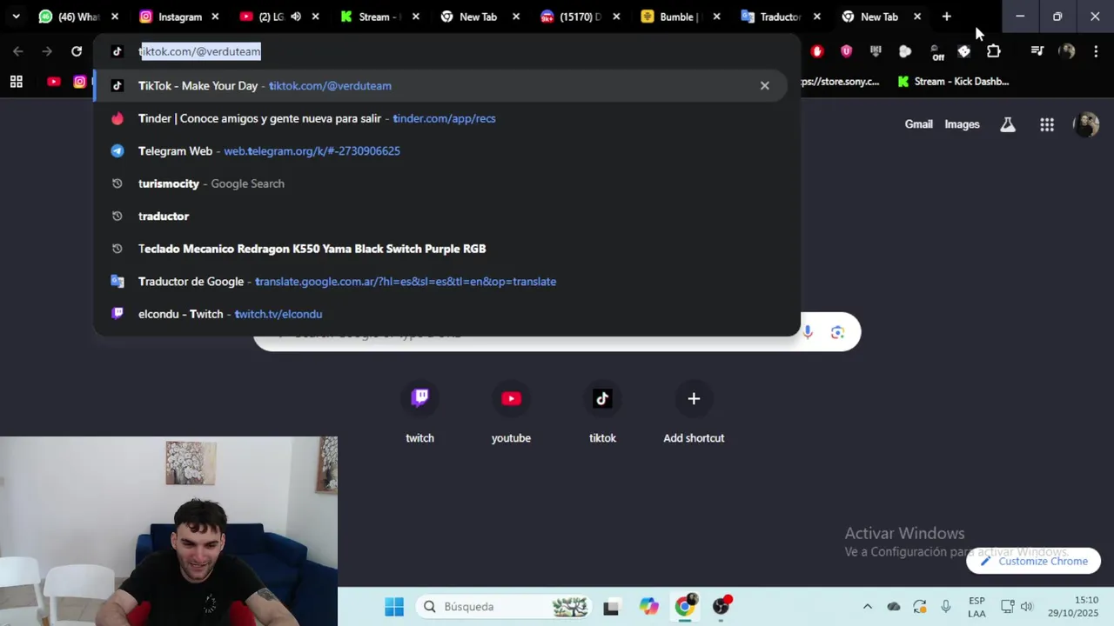Go back using the back arrow
The height and width of the screenshot is (626, 1114).
[x=18, y=51]
